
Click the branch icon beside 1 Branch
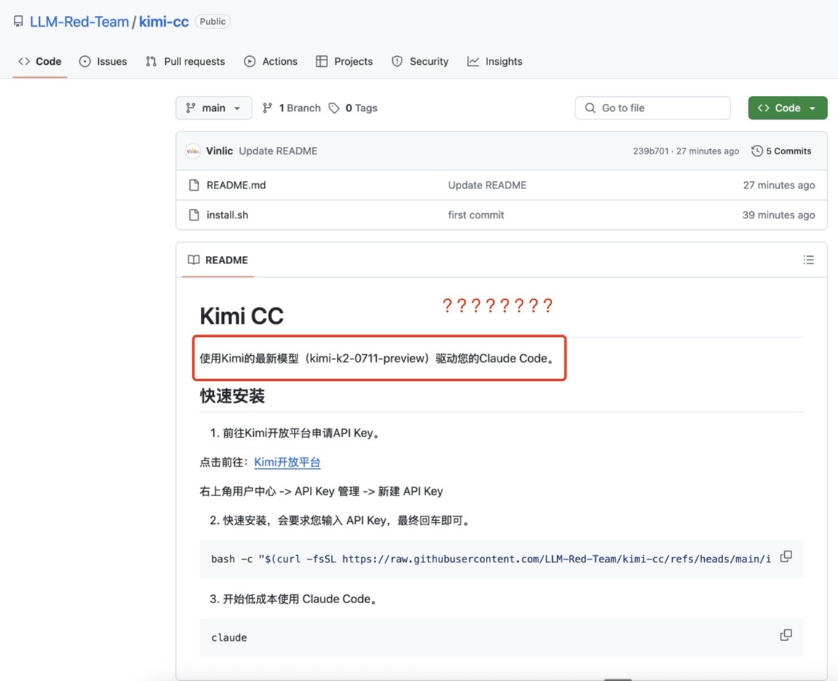coord(268,108)
